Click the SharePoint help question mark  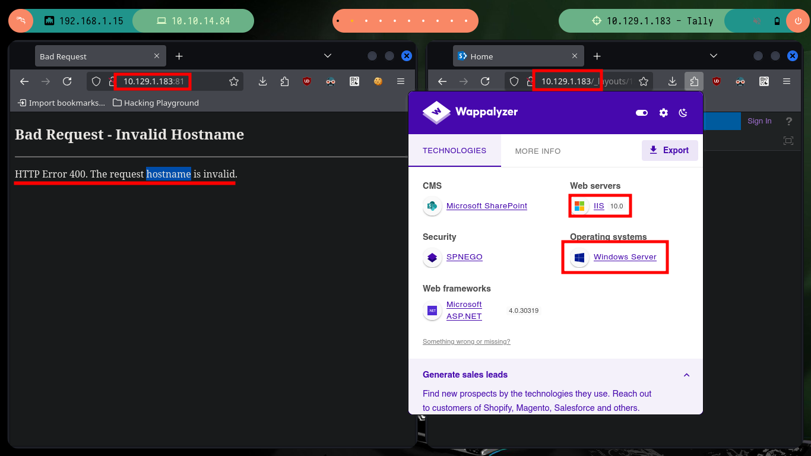point(789,121)
